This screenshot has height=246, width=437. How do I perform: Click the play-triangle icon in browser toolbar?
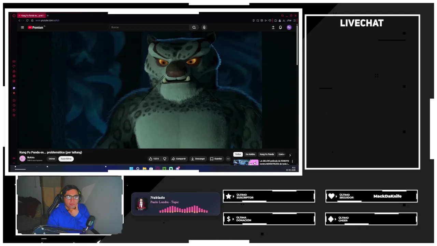(266, 20)
